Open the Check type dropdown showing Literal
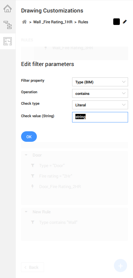 coord(100,105)
